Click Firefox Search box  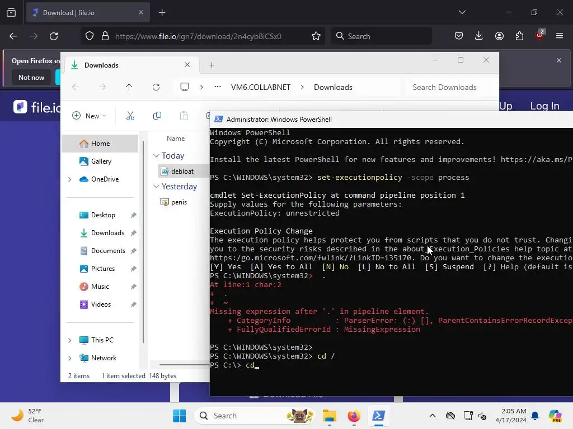pyautogui.click(x=381, y=36)
